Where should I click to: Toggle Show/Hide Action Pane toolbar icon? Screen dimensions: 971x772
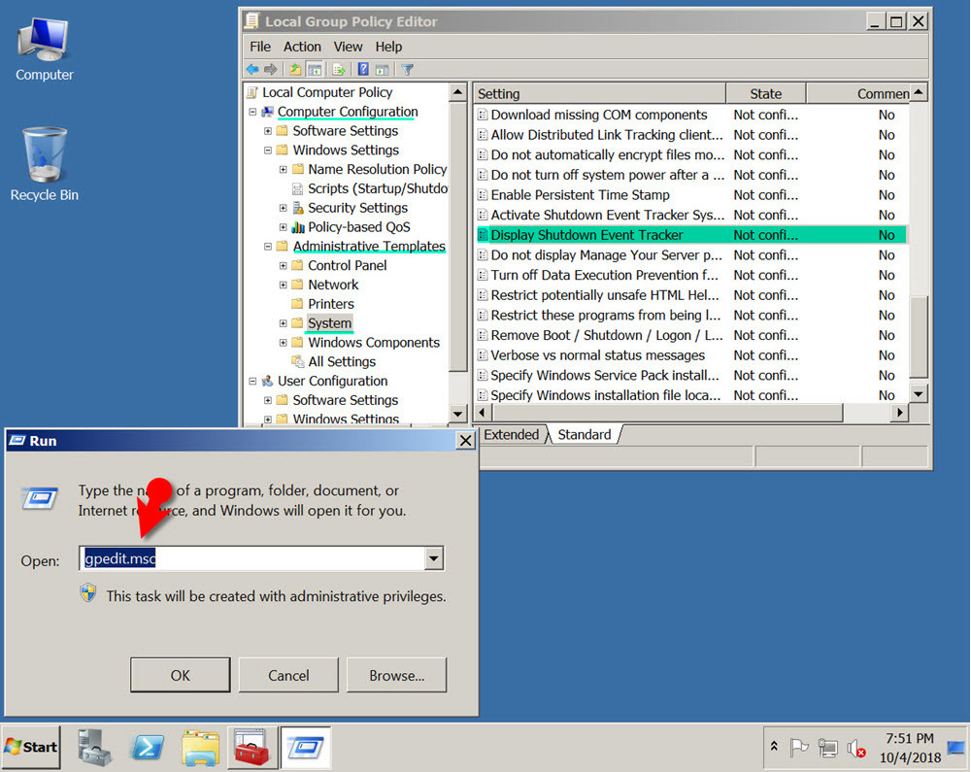tap(382, 69)
